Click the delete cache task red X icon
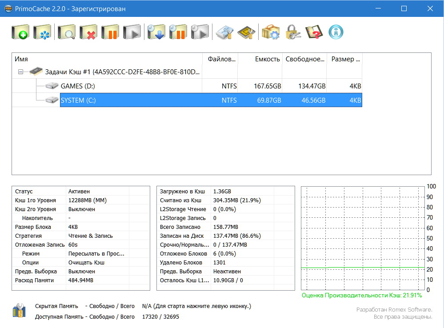This screenshot has height=328, width=444. [88, 32]
